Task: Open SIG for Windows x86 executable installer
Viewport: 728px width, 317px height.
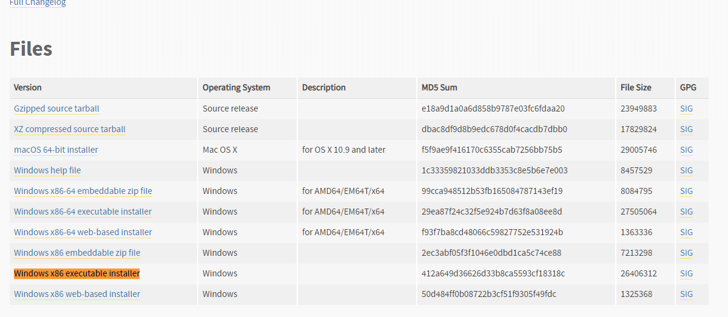Action: click(x=686, y=273)
